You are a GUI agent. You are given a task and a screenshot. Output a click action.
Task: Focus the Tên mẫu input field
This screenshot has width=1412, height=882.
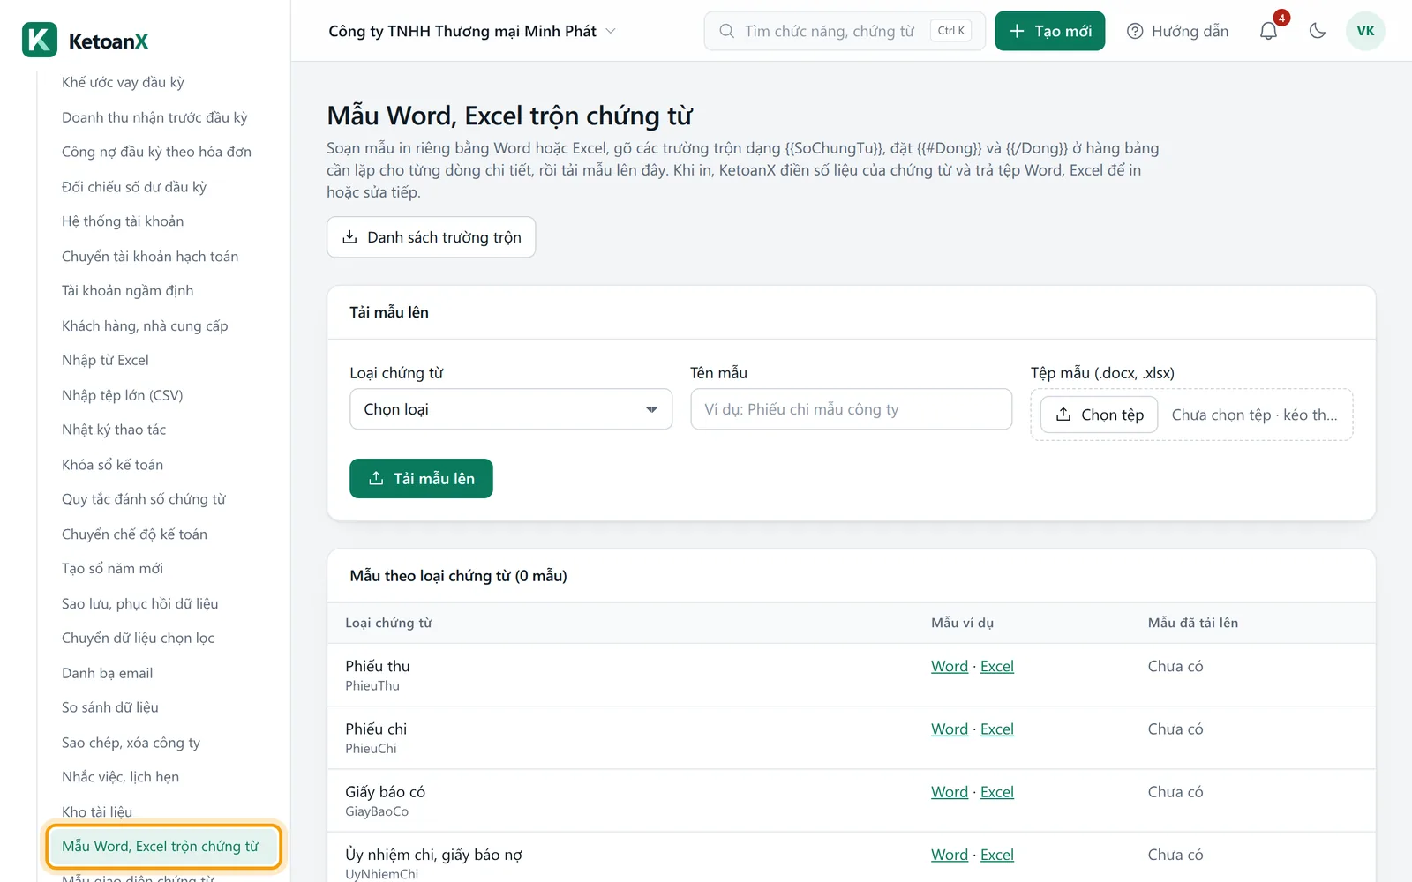(851, 409)
